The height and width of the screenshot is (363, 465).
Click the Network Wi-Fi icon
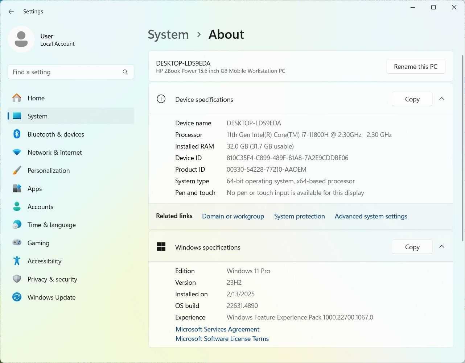(x=17, y=152)
